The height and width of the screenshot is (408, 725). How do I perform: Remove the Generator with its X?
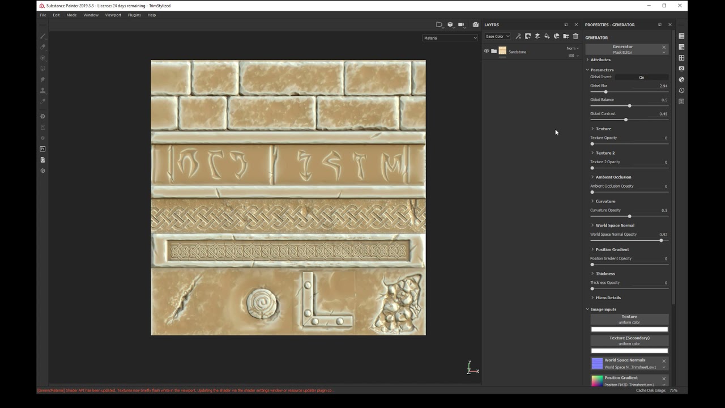click(x=664, y=47)
